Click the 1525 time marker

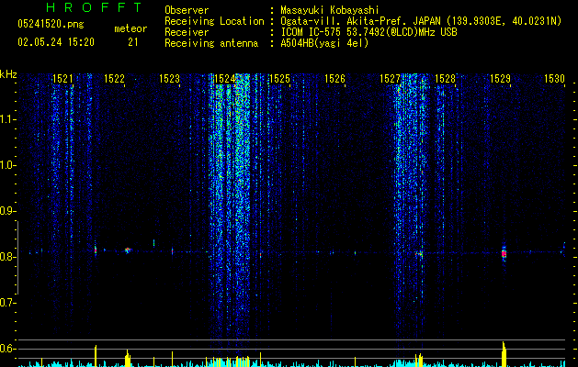click(x=279, y=79)
